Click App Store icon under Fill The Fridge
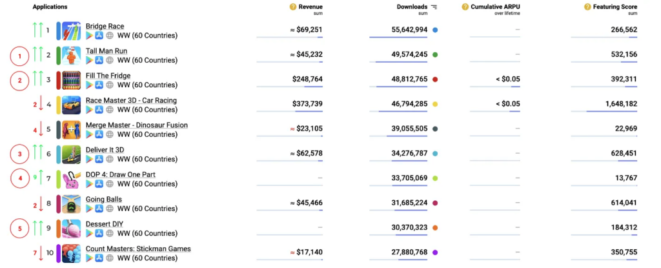The width and height of the screenshot is (661, 268). pos(99,85)
